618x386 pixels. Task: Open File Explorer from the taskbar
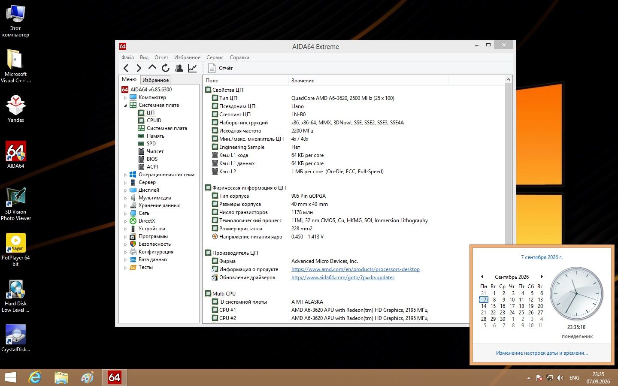point(61,377)
